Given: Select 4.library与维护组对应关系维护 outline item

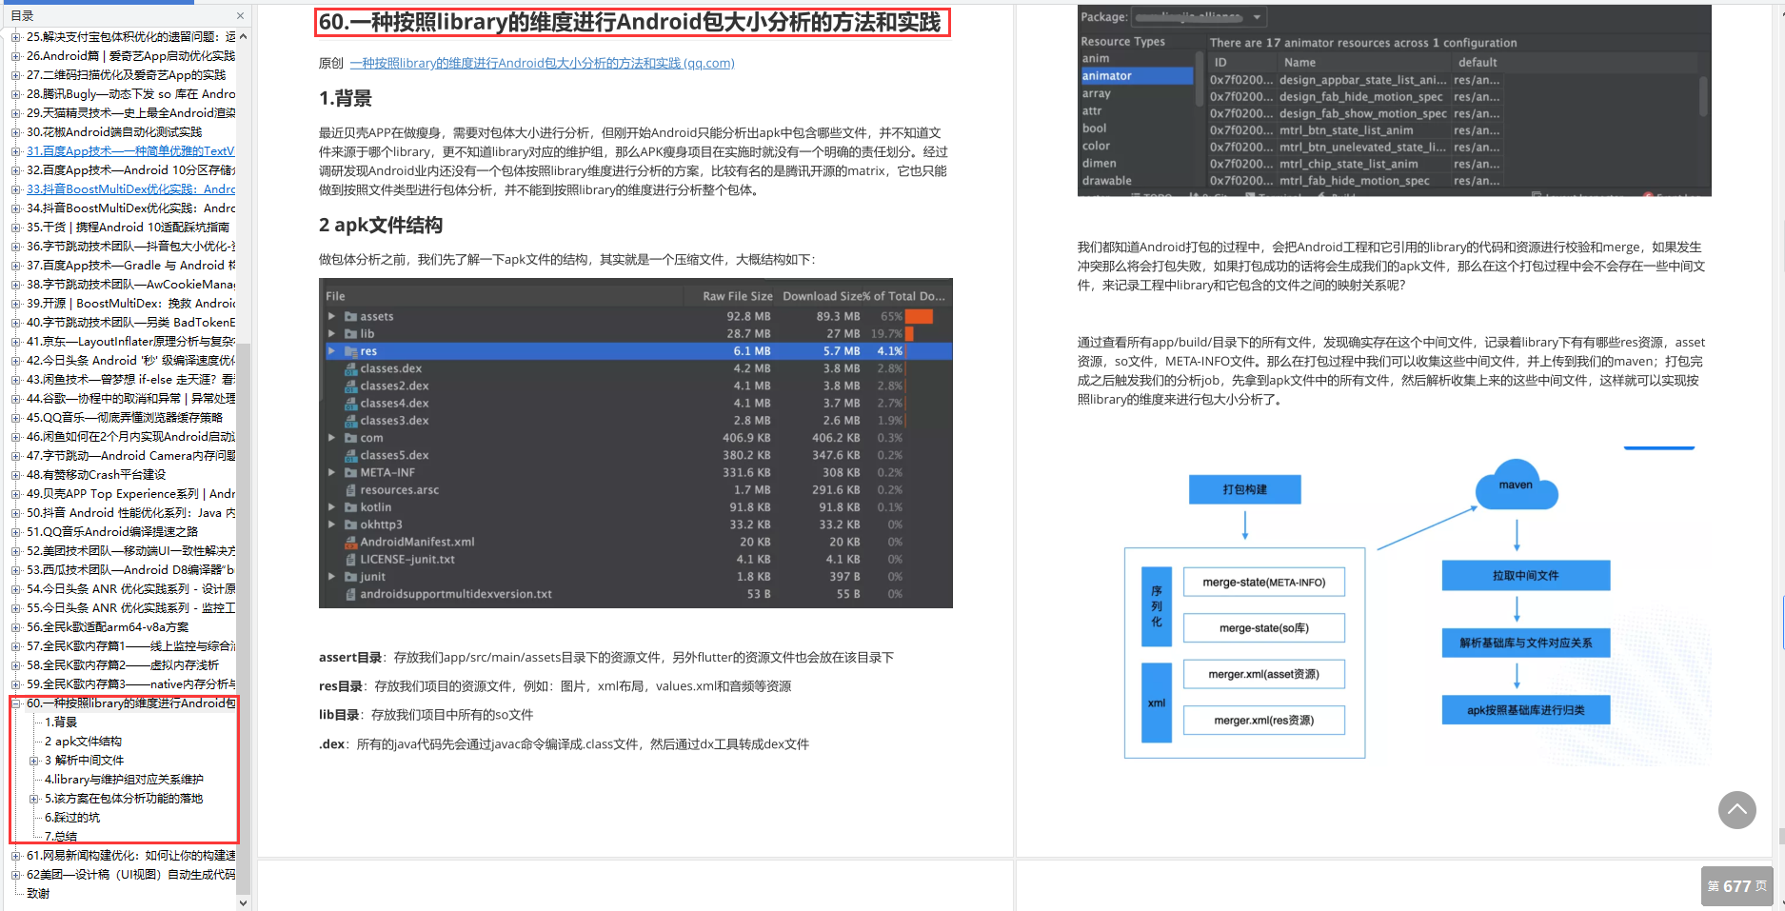Looking at the screenshot, I should point(124,780).
